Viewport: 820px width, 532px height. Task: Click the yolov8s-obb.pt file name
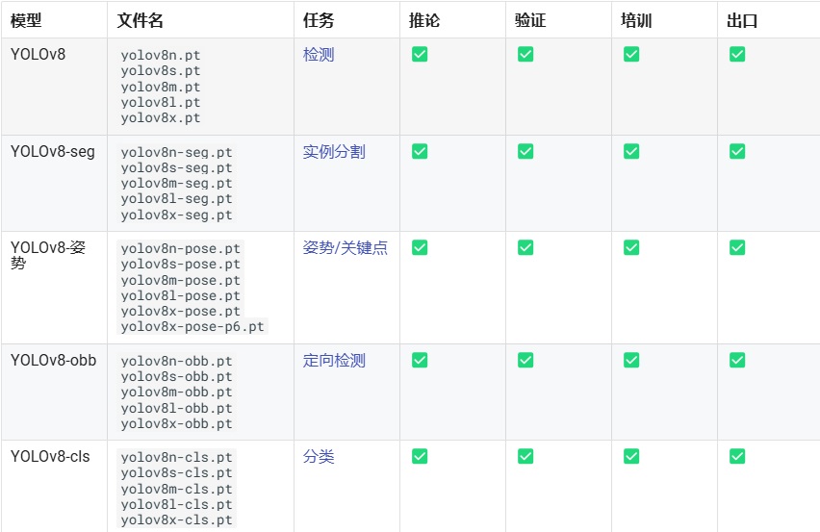pyautogui.click(x=176, y=377)
